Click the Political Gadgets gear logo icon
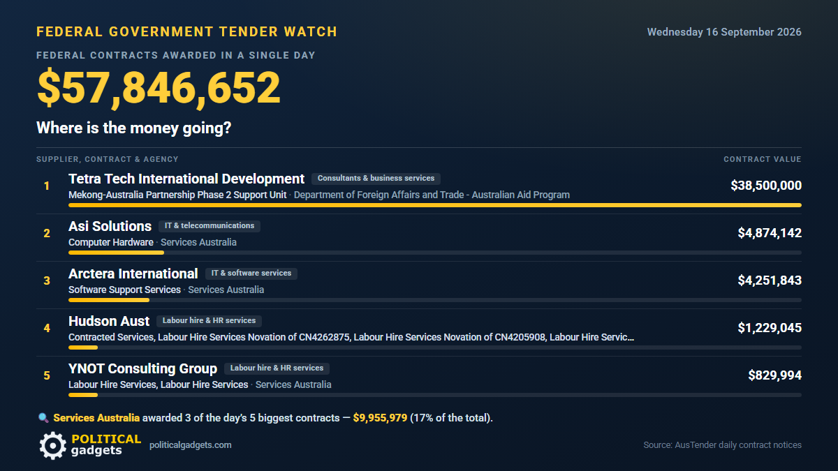 52,445
